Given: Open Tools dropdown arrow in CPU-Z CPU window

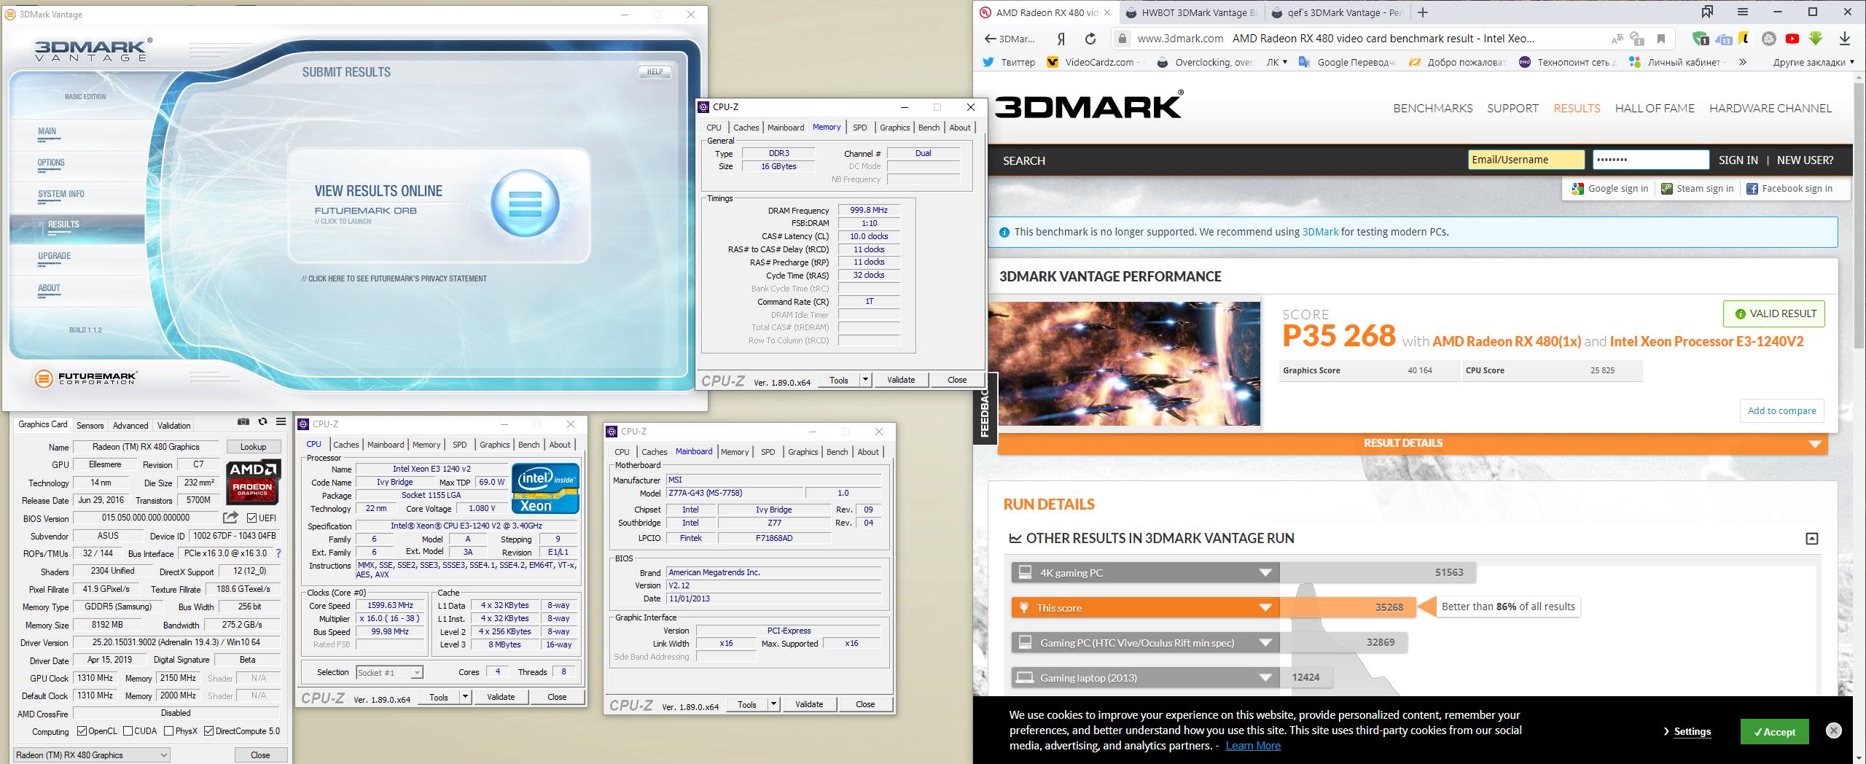Looking at the screenshot, I should (465, 697).
